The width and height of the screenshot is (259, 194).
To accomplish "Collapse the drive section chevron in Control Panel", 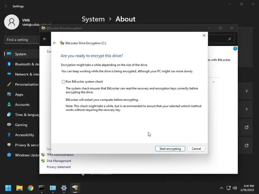I will [213, 82].
